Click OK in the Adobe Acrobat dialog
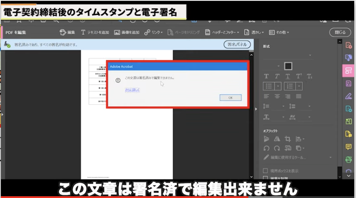 tap(230, 98)
